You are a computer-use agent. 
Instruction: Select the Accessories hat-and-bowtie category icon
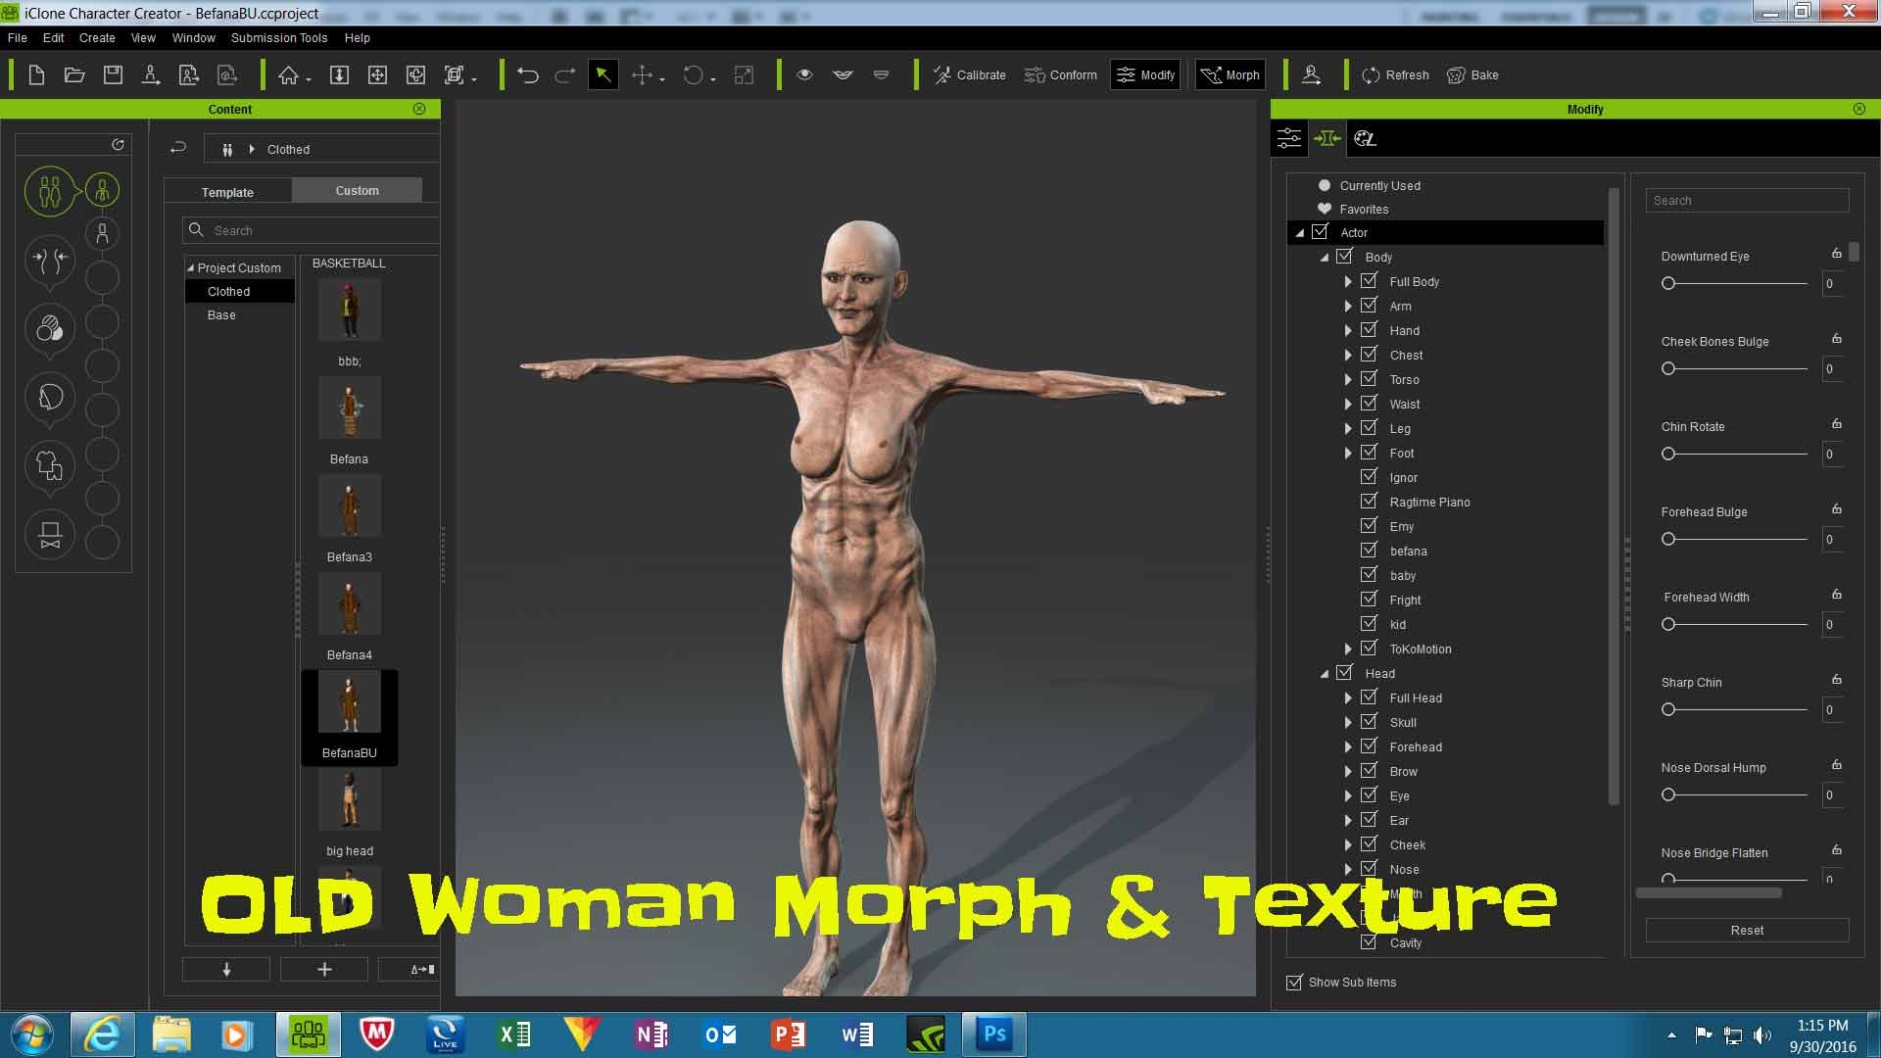(x=50, y=535)
